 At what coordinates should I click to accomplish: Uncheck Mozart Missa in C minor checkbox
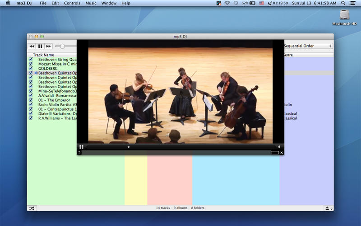(x=31, y=64)
